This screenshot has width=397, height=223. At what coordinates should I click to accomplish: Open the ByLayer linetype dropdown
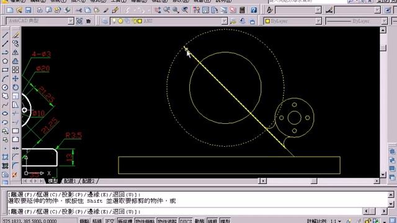[x=384, y=21]
